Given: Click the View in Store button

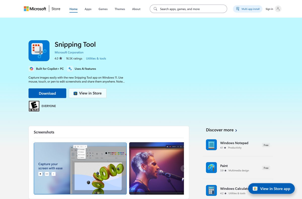Looking at the screenshot, I should [x=88, y=93].
